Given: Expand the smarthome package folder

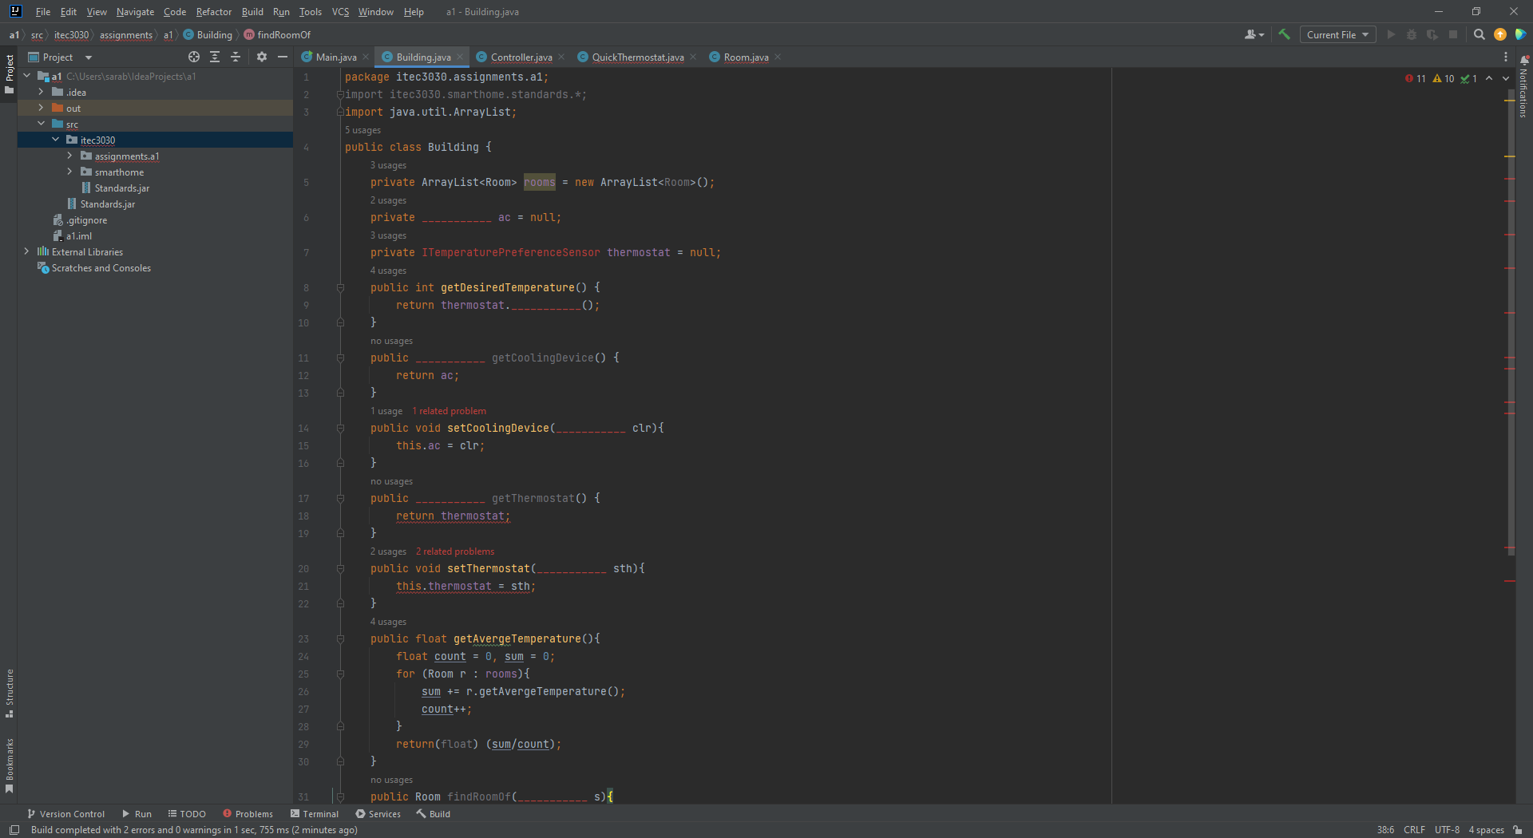Looking at the screenshot, I should point(70,172).
